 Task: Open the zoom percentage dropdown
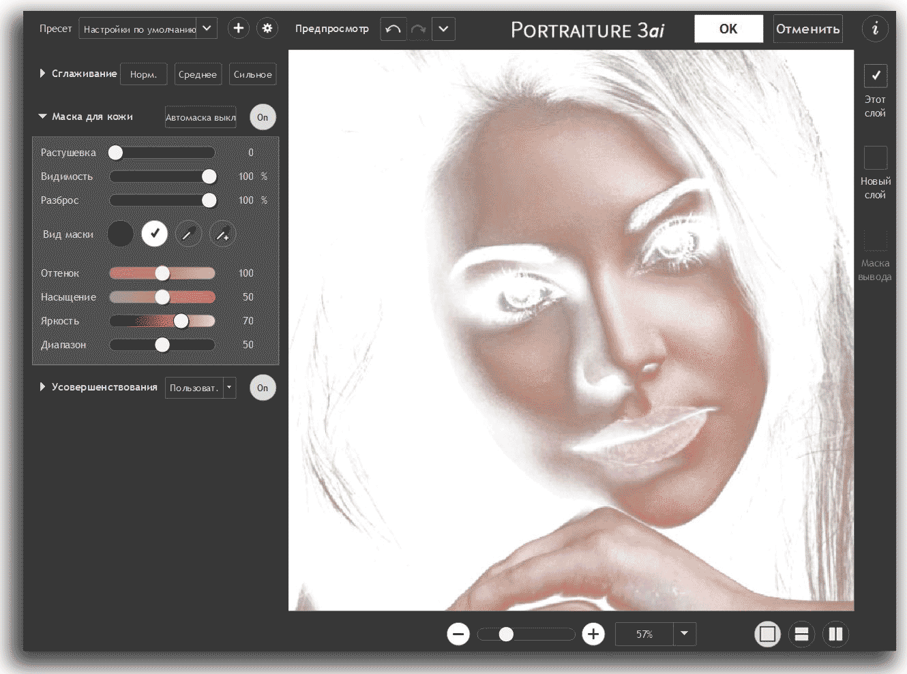(684, 634)
